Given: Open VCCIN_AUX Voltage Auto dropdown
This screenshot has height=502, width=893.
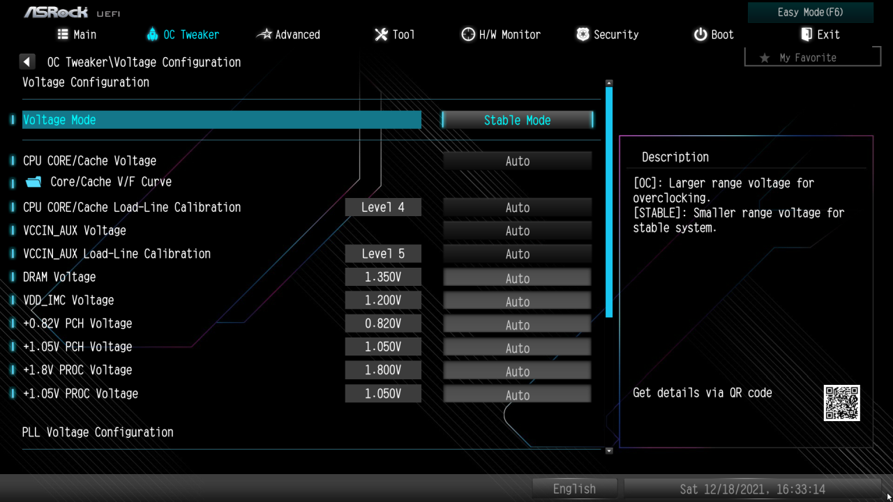Looking at the screenshot, I should [x=518, y=231].
